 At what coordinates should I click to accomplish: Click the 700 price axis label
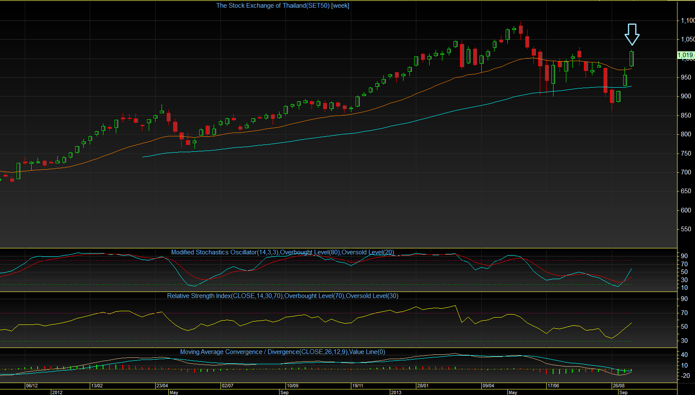pos(686,172)
